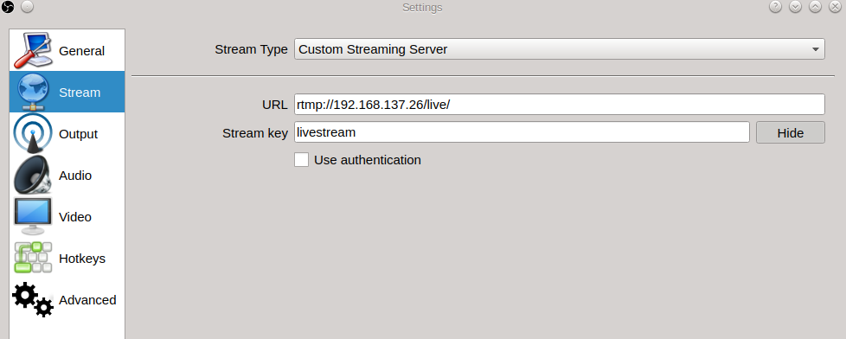Open the Advanced settings label
This screenshot has height=339, width=846.
pos(87,299)
